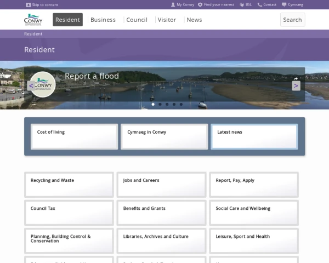Open the Visitor menu tab
Viewport: 329px width, 263px height.
(x=167, y=20)
